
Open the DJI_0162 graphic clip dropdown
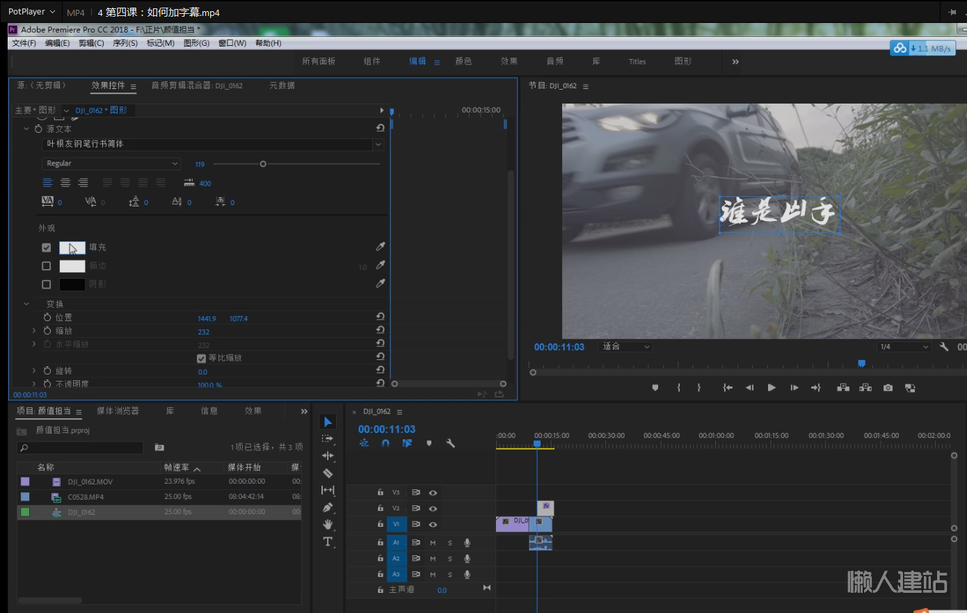click(x=66, y=111)
